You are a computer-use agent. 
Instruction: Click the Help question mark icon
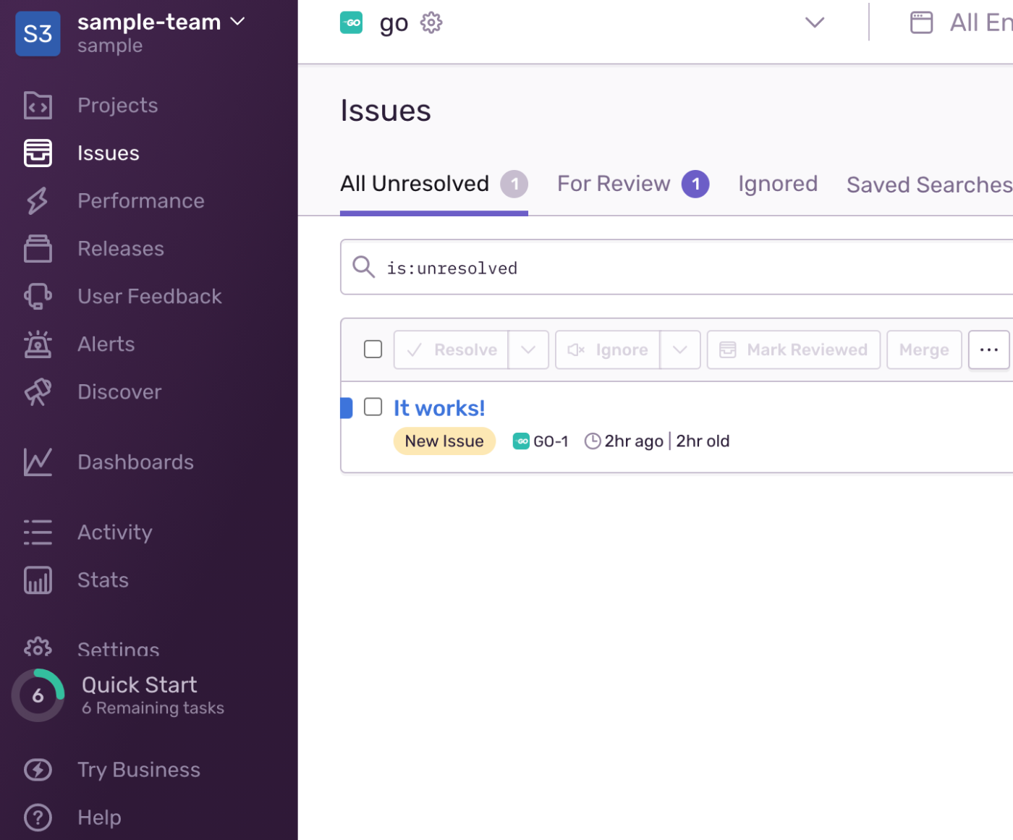pos(38,818)
